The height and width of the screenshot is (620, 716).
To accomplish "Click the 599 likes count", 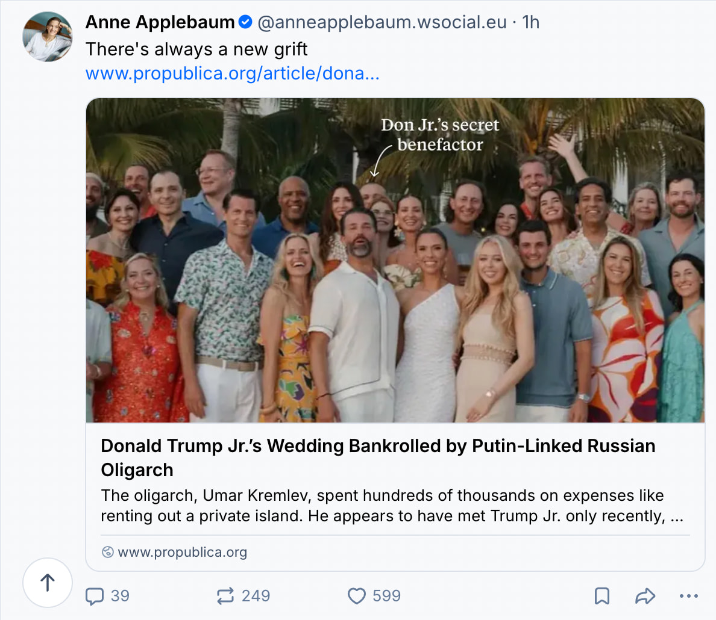I will pos(386,596).
